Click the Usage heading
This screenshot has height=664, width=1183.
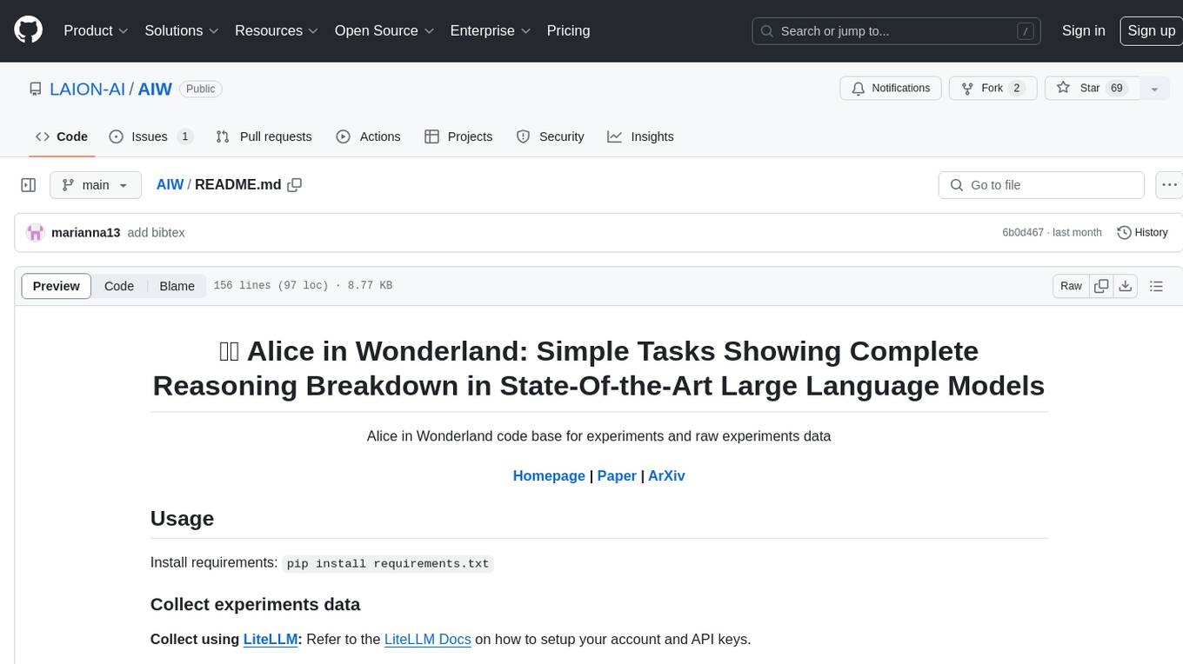click(182, 518)
